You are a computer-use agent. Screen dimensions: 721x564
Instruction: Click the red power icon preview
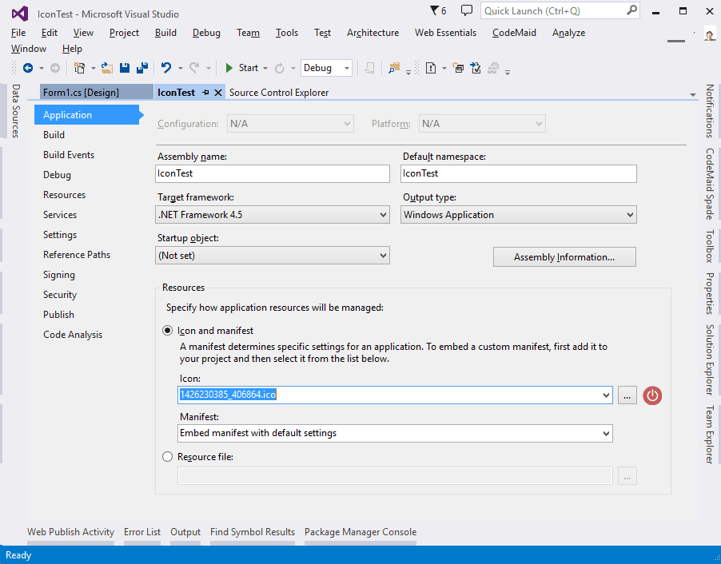[x=652, y=395]
